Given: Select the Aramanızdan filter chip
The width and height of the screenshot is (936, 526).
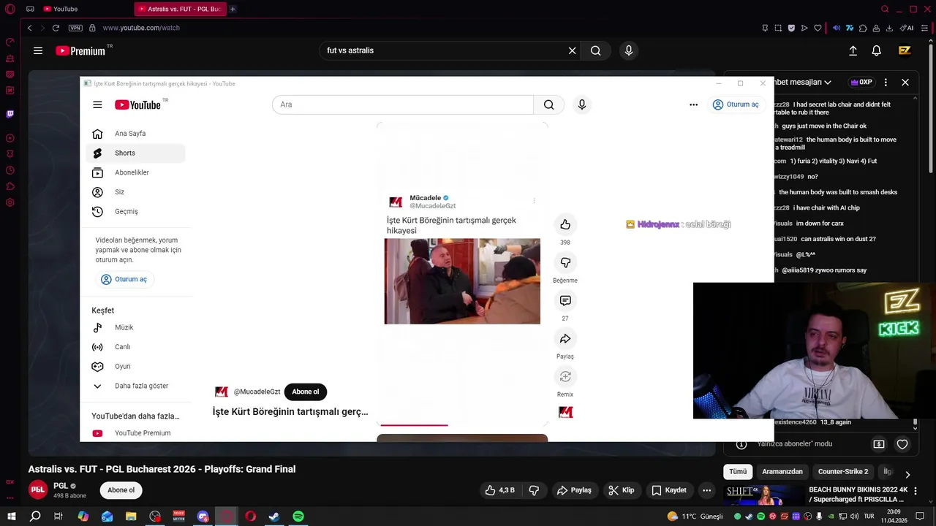Looking at the screenshot, I should tap(782, 472).
